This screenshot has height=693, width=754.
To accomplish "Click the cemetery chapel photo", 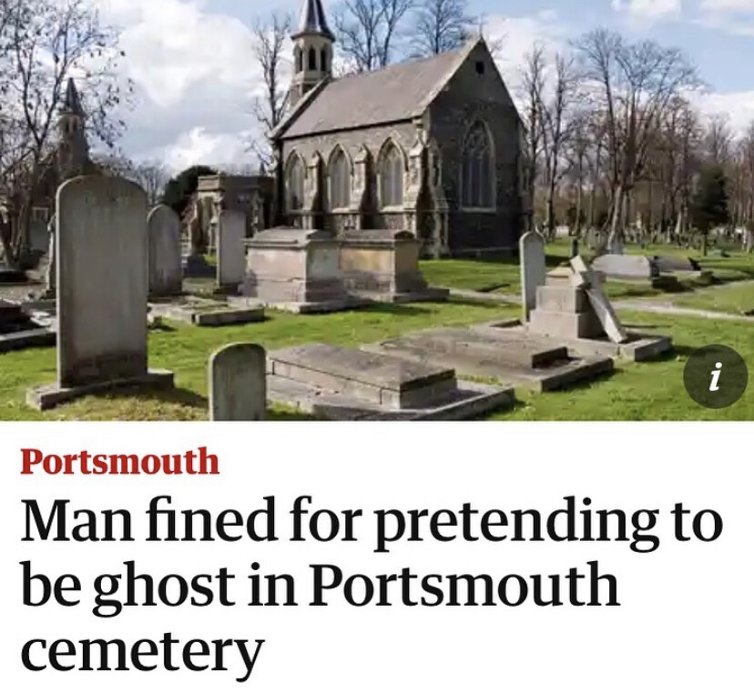I will tap(377, 210).
